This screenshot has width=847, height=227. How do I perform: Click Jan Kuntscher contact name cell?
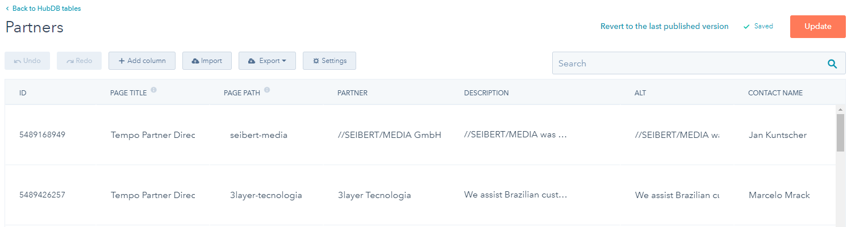(778, 135)
